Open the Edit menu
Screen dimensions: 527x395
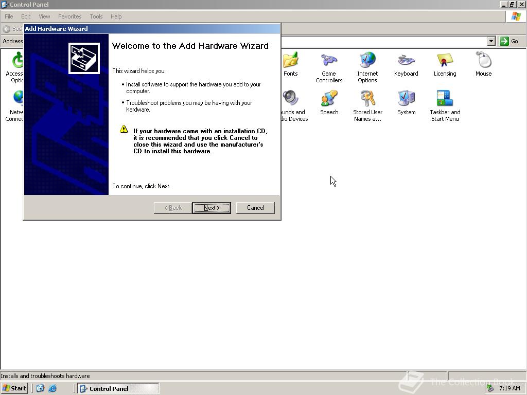click(26, 16)
